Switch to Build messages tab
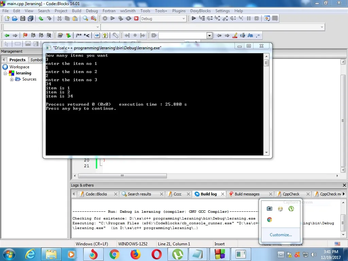Viewport: 348px width, 261px height. 247,194
